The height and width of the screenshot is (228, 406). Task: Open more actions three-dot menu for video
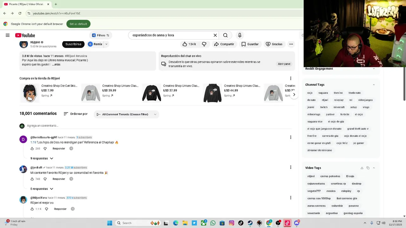coord(291,44)
